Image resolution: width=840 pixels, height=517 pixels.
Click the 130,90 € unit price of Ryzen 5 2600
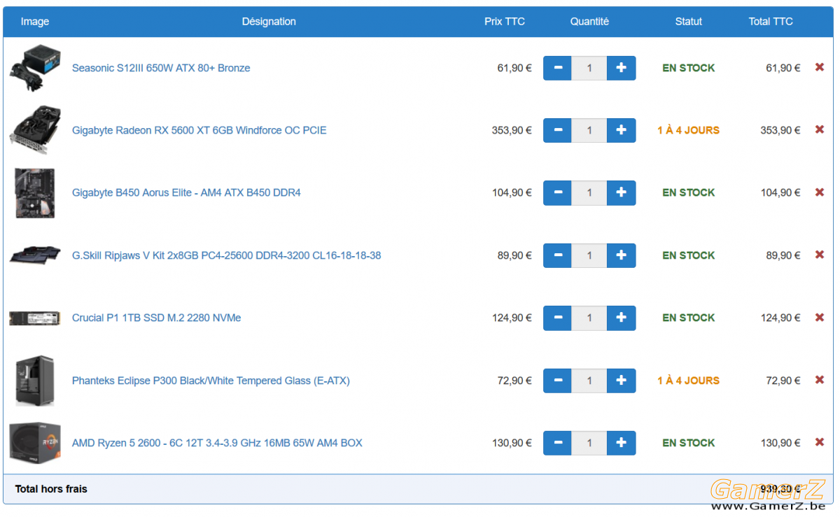click(512, 443)
